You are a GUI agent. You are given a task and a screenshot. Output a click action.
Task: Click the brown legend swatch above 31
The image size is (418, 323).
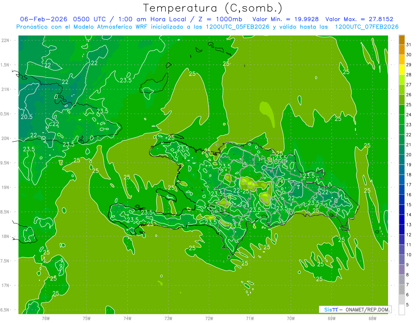[x=402, y=40]
